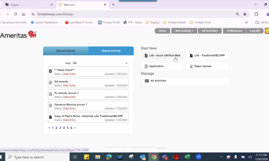The width and height of the screenshot is (269, 161).
Task: Log Off from the application
Action: click(x=255, y=31)
